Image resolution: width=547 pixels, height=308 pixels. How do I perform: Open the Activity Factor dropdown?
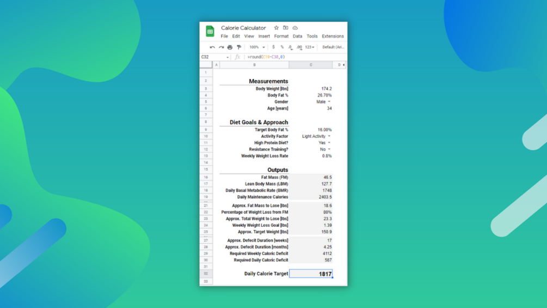[x=329, y=136]
